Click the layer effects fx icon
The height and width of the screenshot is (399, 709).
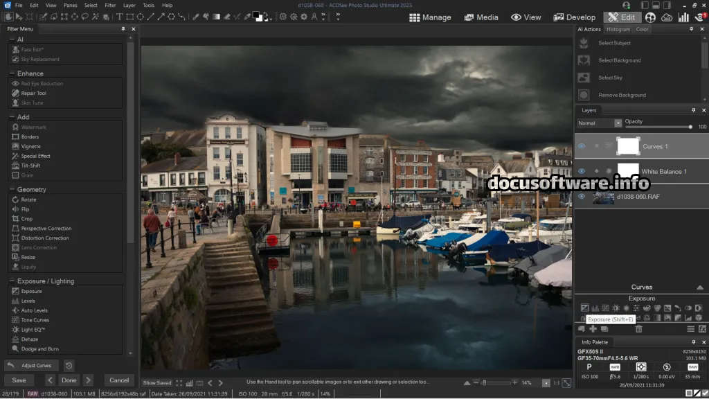702,329
